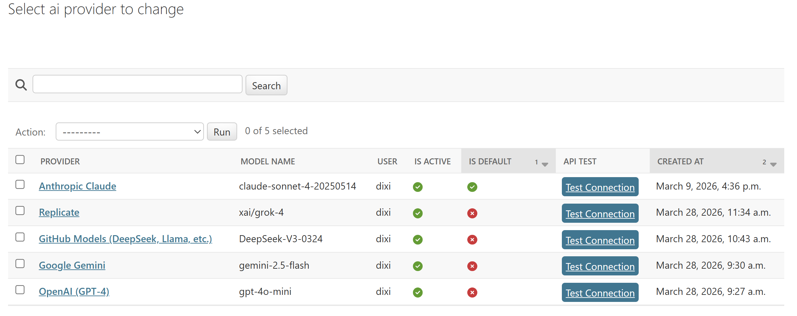Open GitHub Models (DeepSeek, Llama, etc.) link
This screenshot has width=797, height=316.
[x=125, y=239]
